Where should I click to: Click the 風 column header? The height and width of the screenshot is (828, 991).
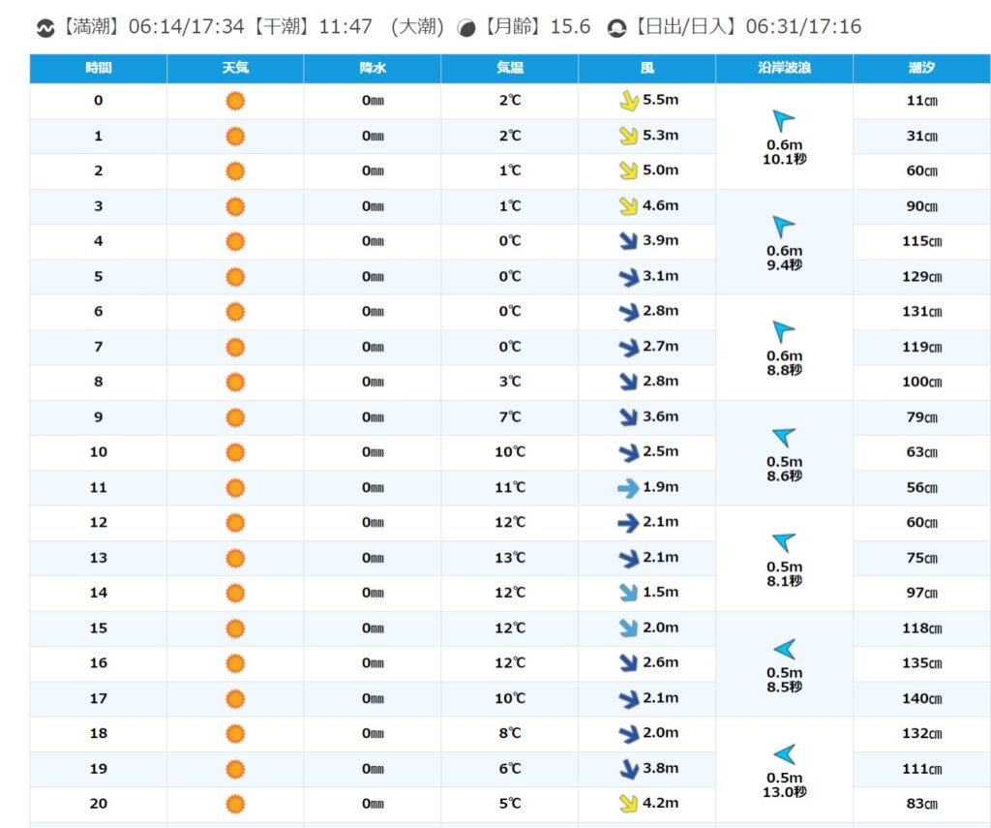[647, 69]
